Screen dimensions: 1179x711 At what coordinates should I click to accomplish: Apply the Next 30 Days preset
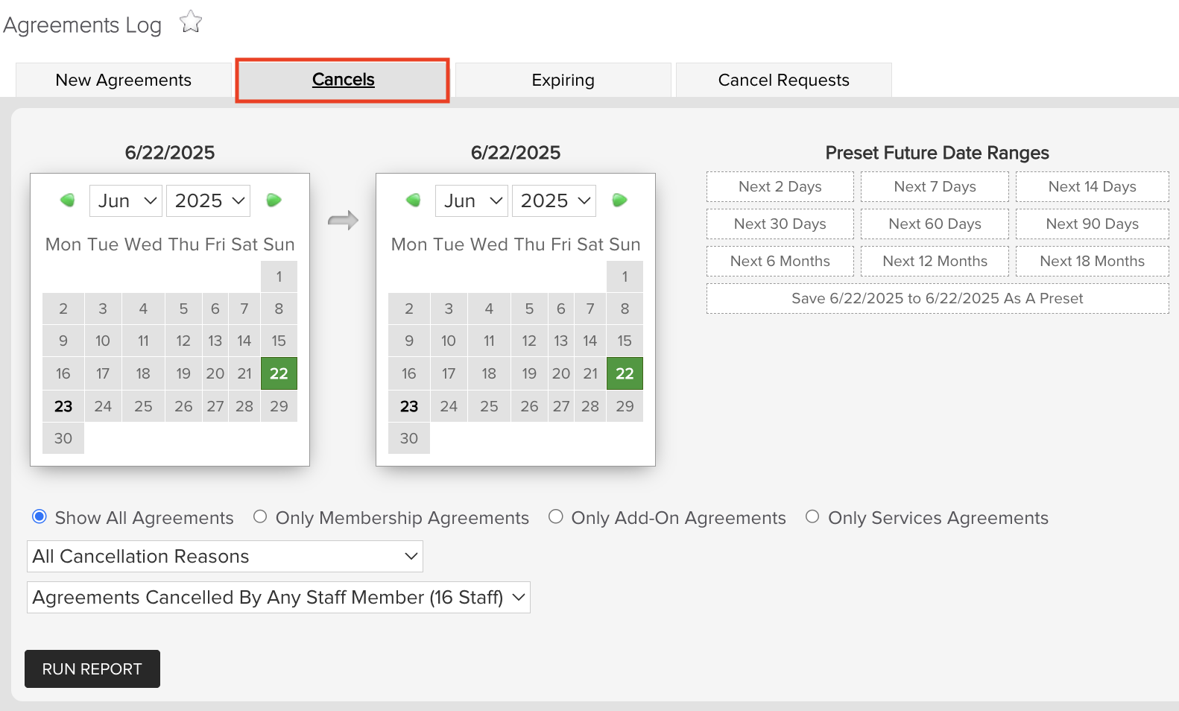tap(780, 224)
